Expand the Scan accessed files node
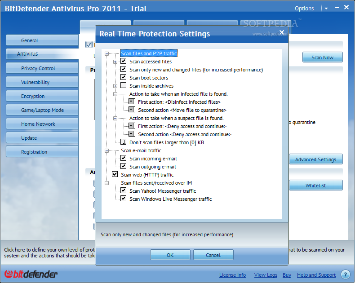355x283 pixels. (x=115, y=62)
